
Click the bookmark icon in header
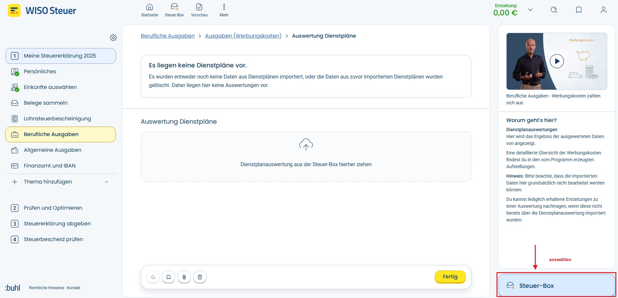coord(579,10)
